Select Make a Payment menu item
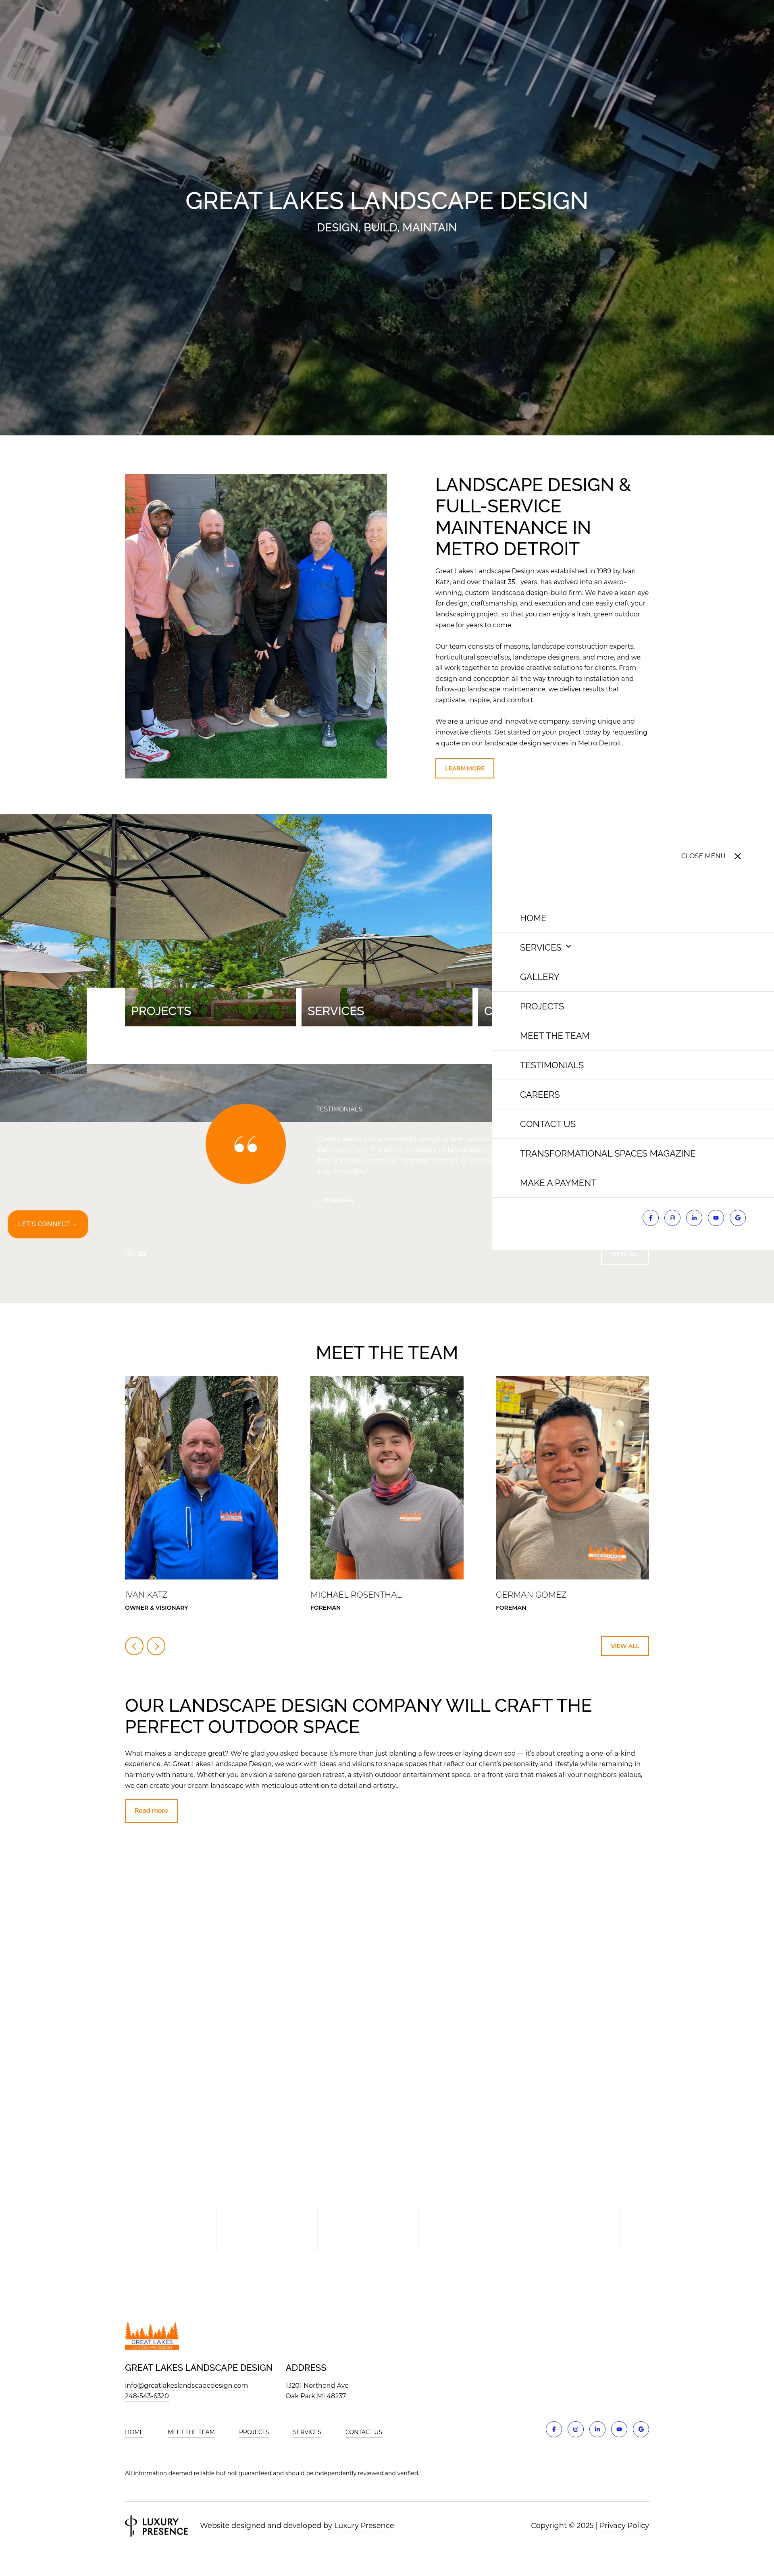Screen dimensions: 774x2576 (x=558, y=1183)
